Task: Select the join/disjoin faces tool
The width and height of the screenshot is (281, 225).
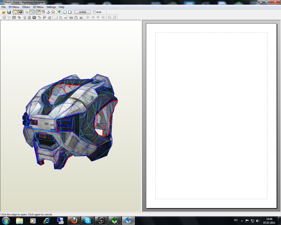Action: 9,17
